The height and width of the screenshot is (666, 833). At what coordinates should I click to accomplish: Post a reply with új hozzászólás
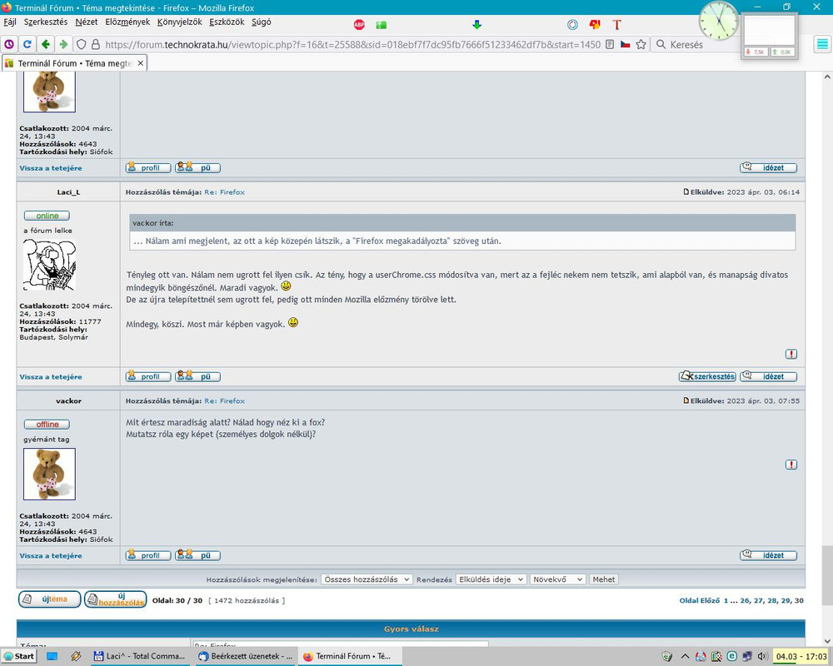pyautogui.click(x=115, y=599)
